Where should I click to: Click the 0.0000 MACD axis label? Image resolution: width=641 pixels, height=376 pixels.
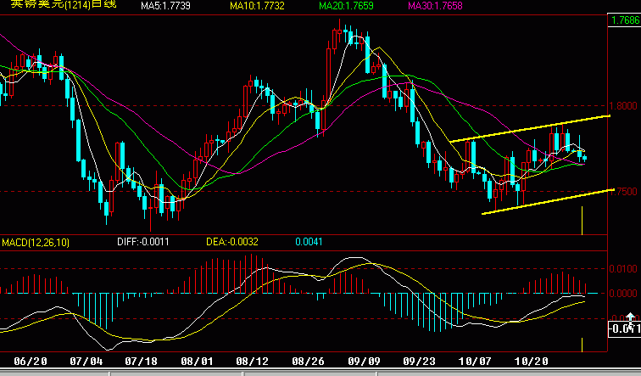point(623,294)
